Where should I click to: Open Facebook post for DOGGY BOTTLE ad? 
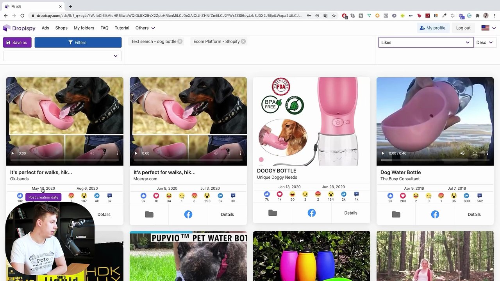[x=312, y=213]
